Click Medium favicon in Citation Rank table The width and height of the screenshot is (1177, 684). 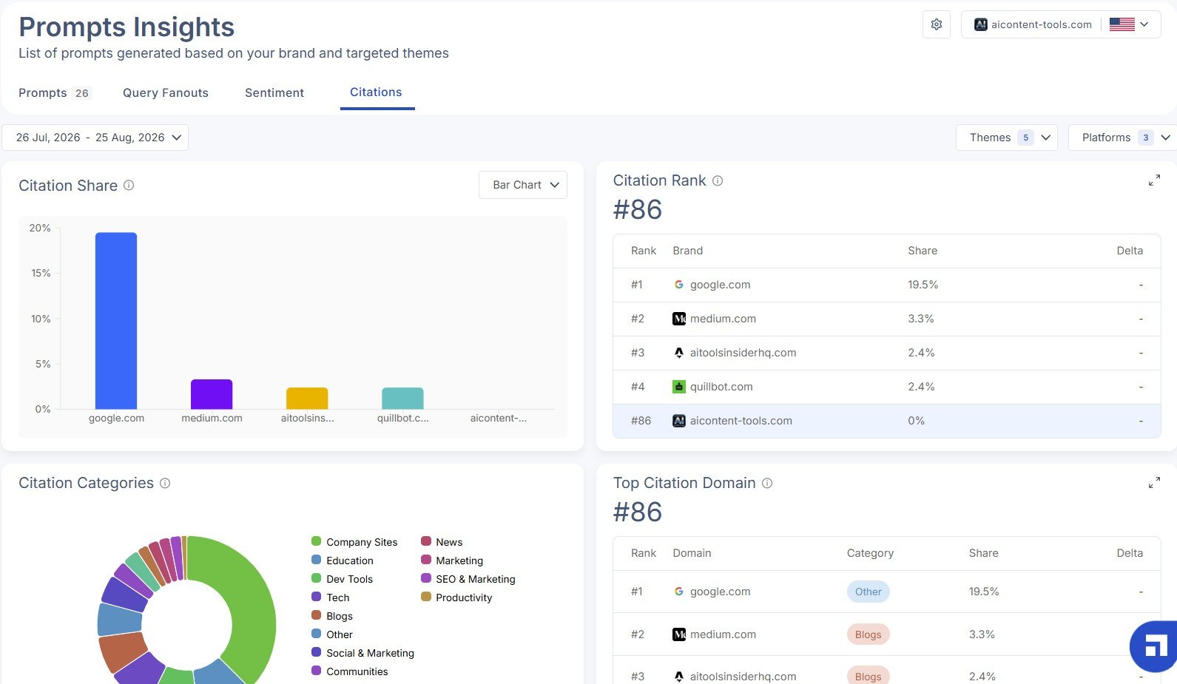point(679,319)
